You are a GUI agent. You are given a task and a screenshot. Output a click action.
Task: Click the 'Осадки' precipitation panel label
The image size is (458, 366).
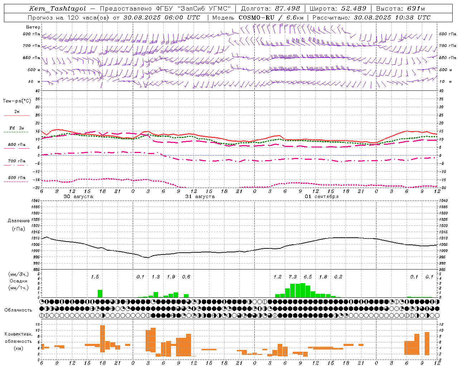pyautogui.click(x=19, y=281)
